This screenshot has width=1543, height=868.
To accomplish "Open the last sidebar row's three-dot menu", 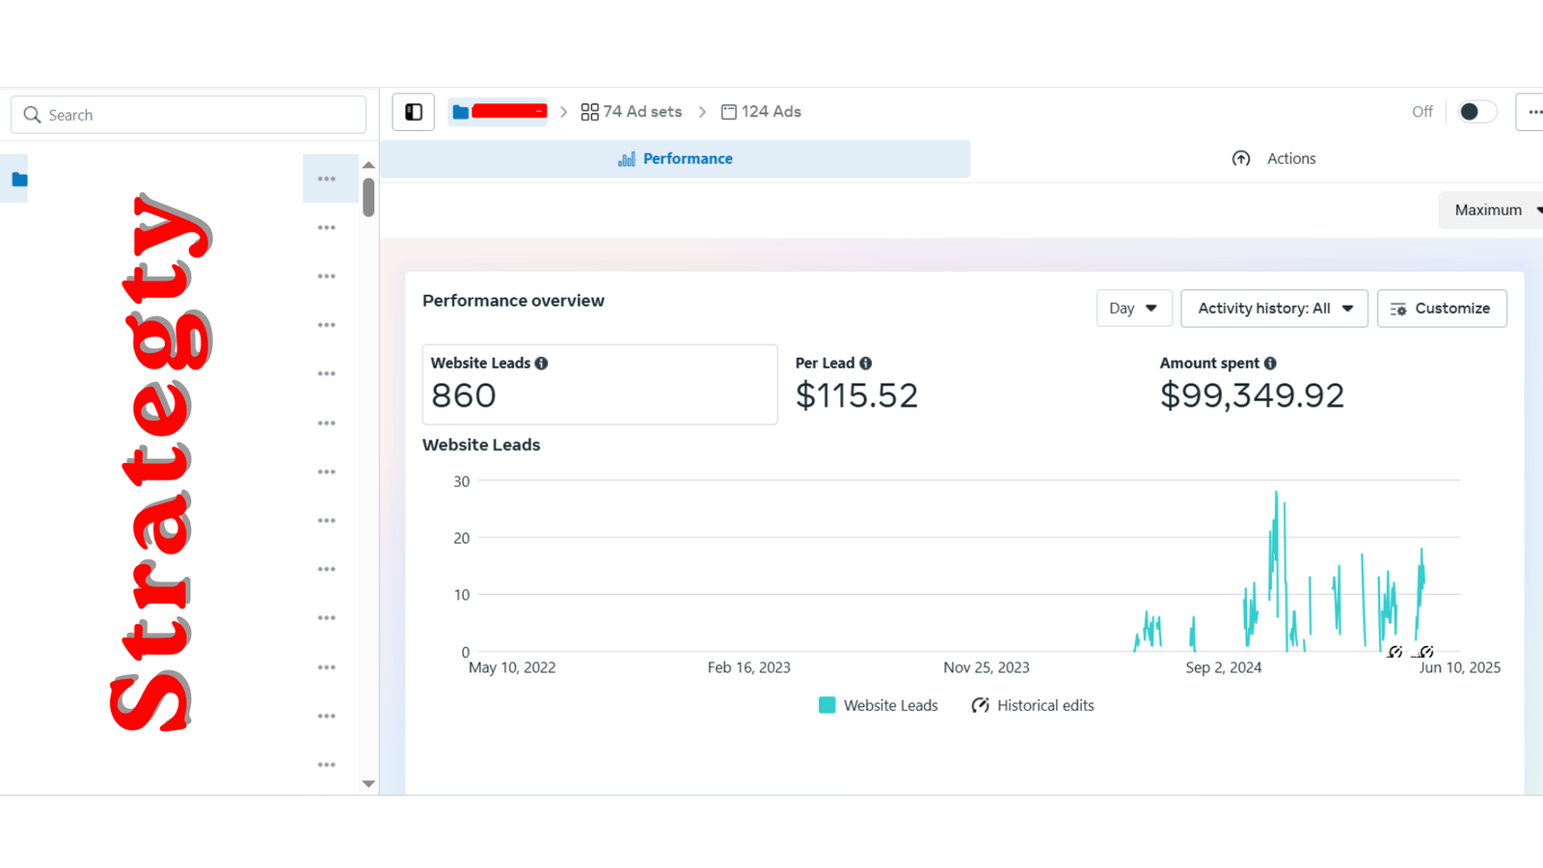I will coord(327,765).
